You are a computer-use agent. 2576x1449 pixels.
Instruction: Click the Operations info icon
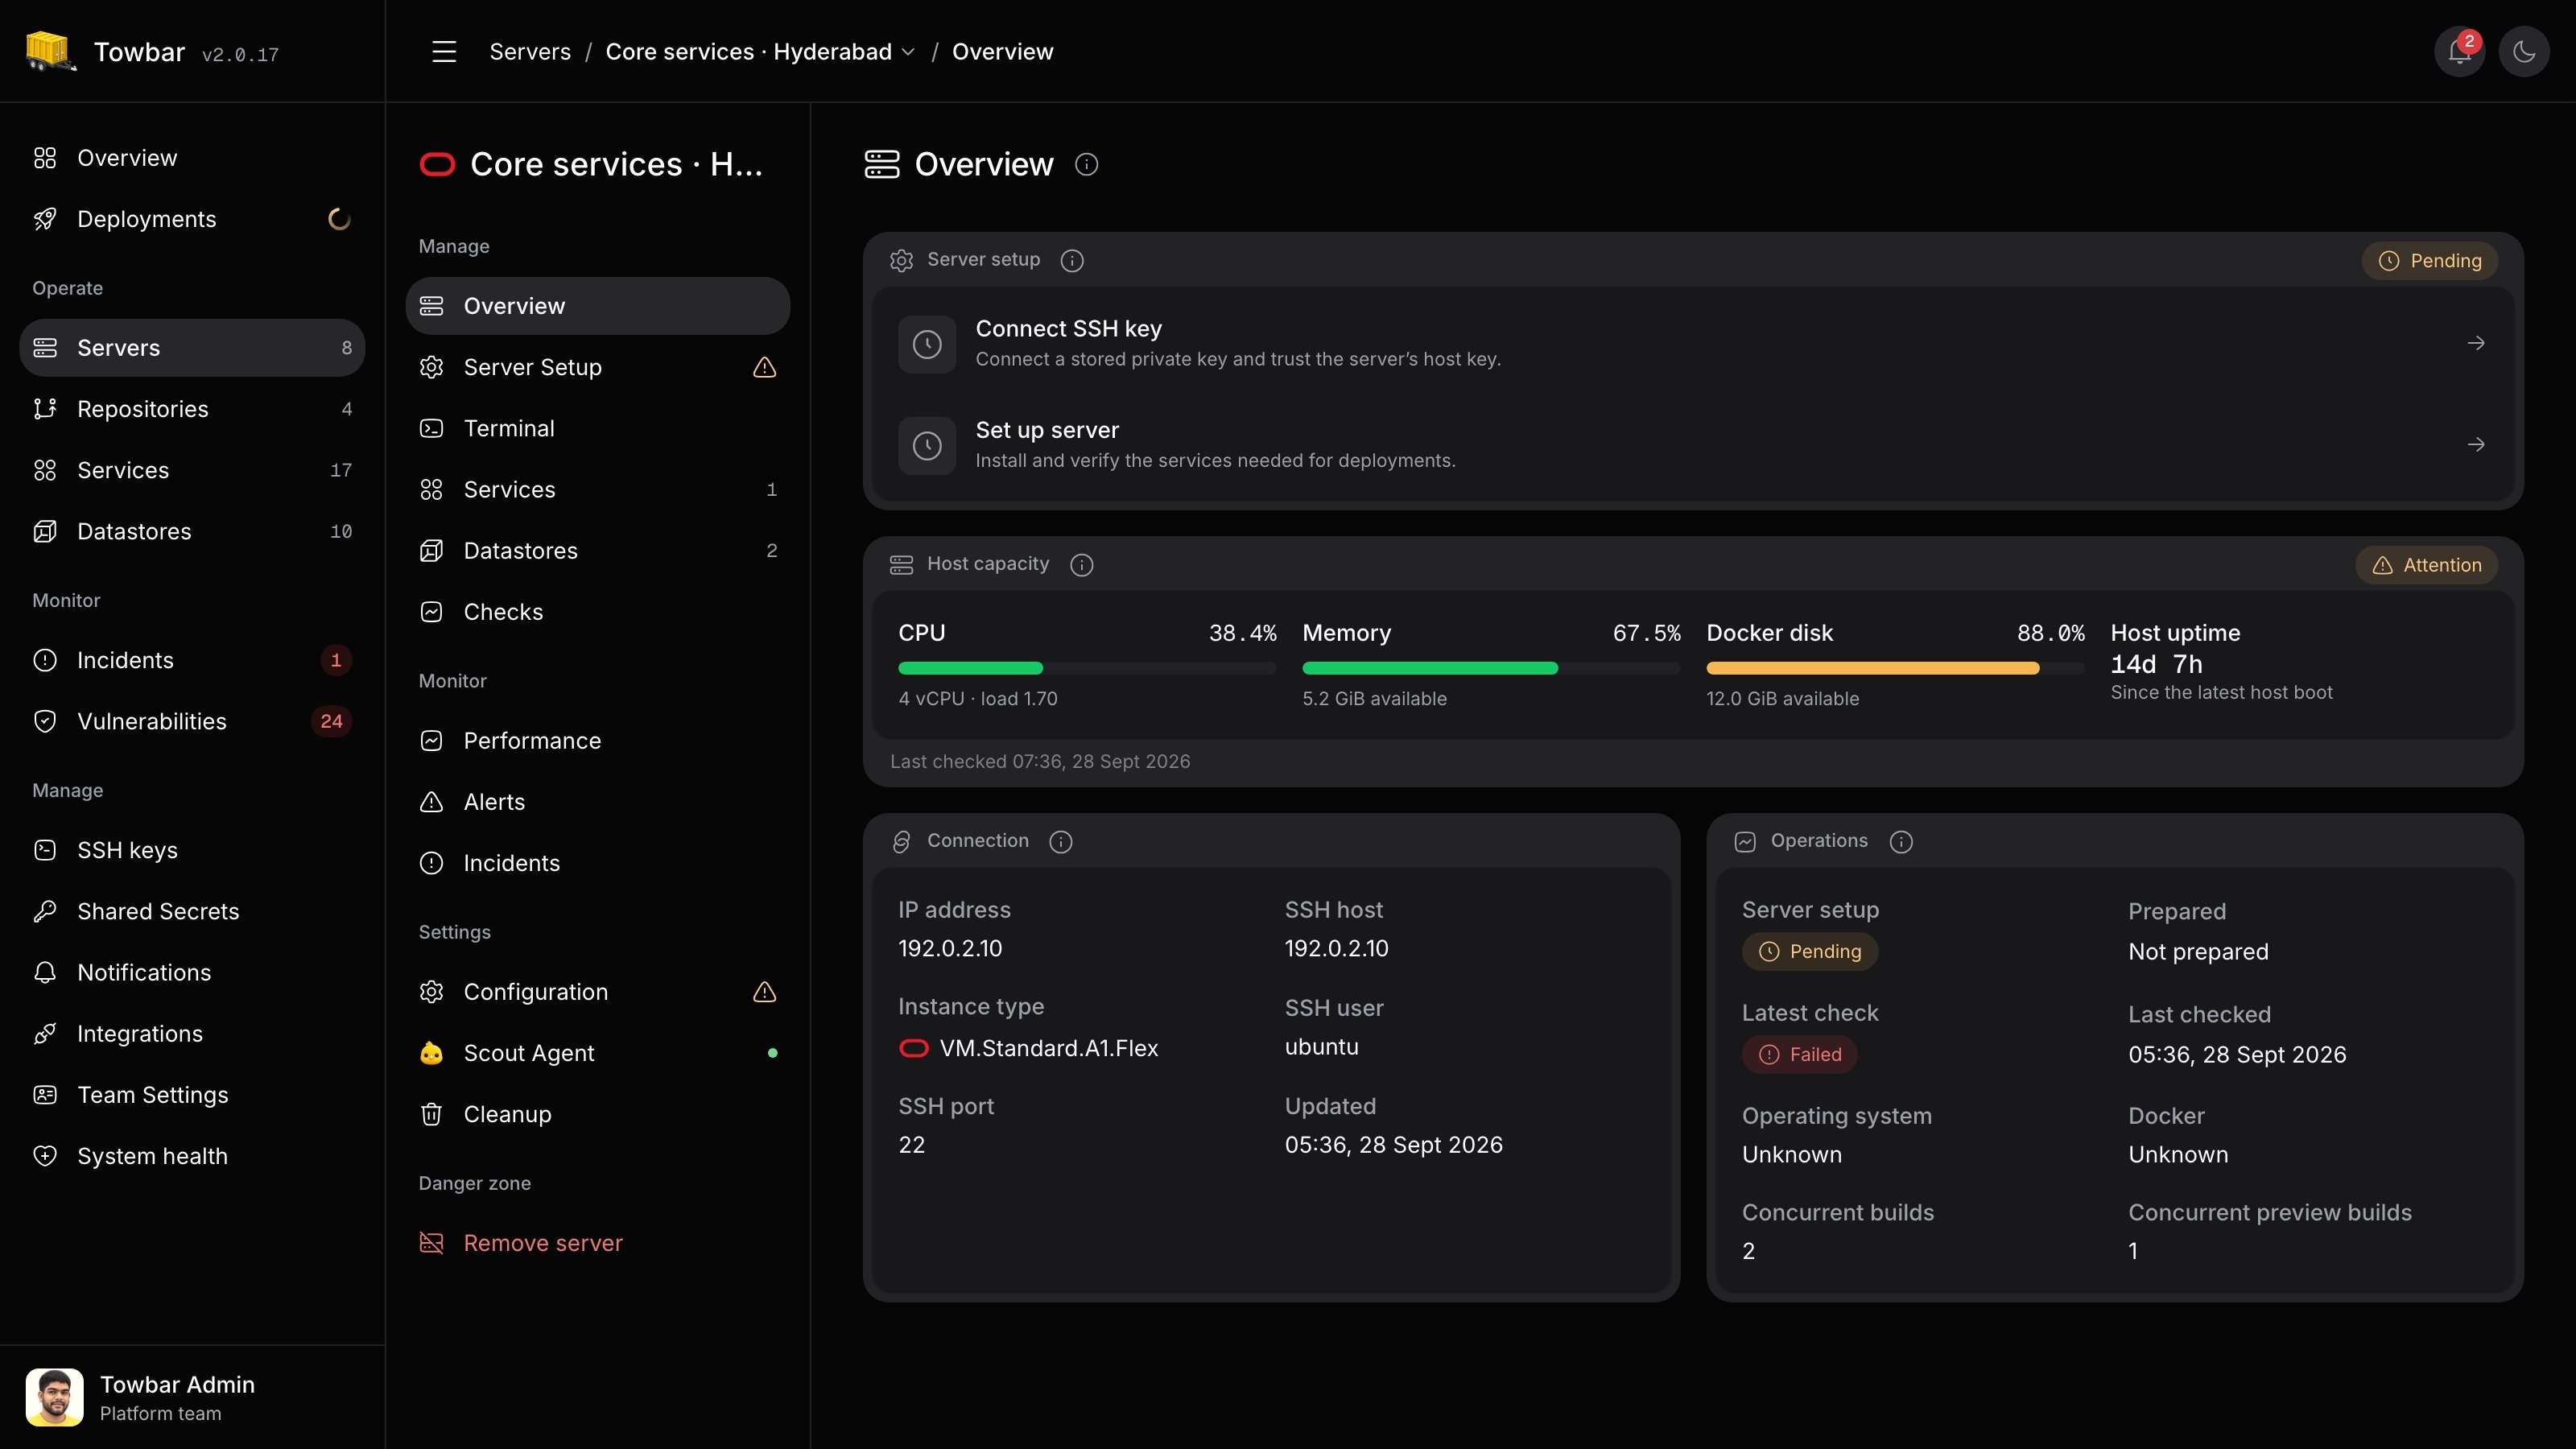(1901, 842)
